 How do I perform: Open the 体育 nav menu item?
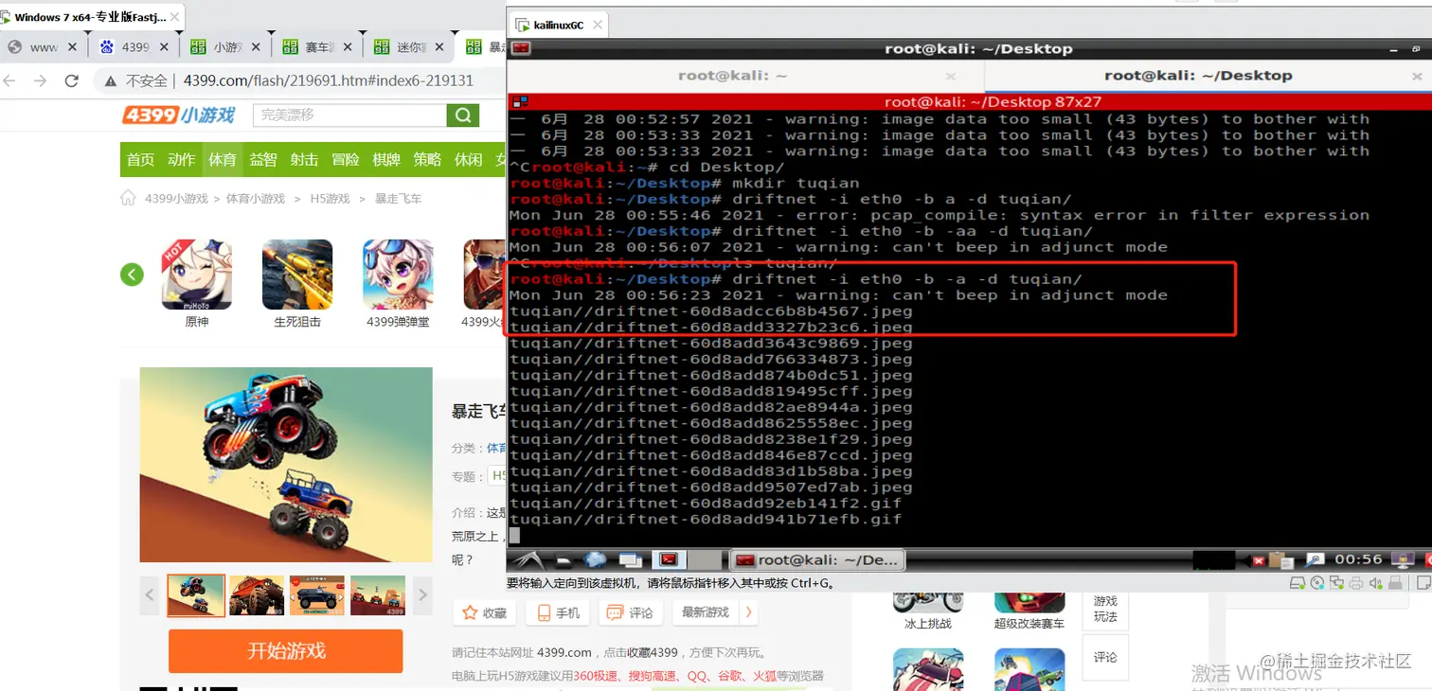pyautogui.click(x=223, y=160)
